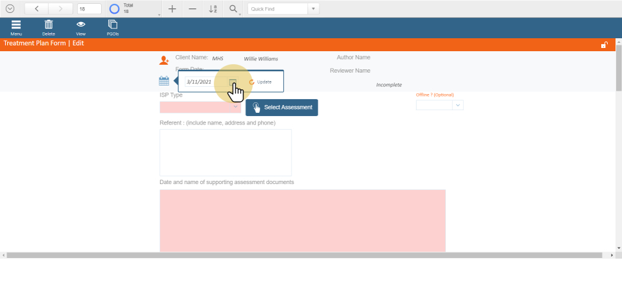Open the magnifier search icon
Screen dimensions: 622x304
(233, 9)
